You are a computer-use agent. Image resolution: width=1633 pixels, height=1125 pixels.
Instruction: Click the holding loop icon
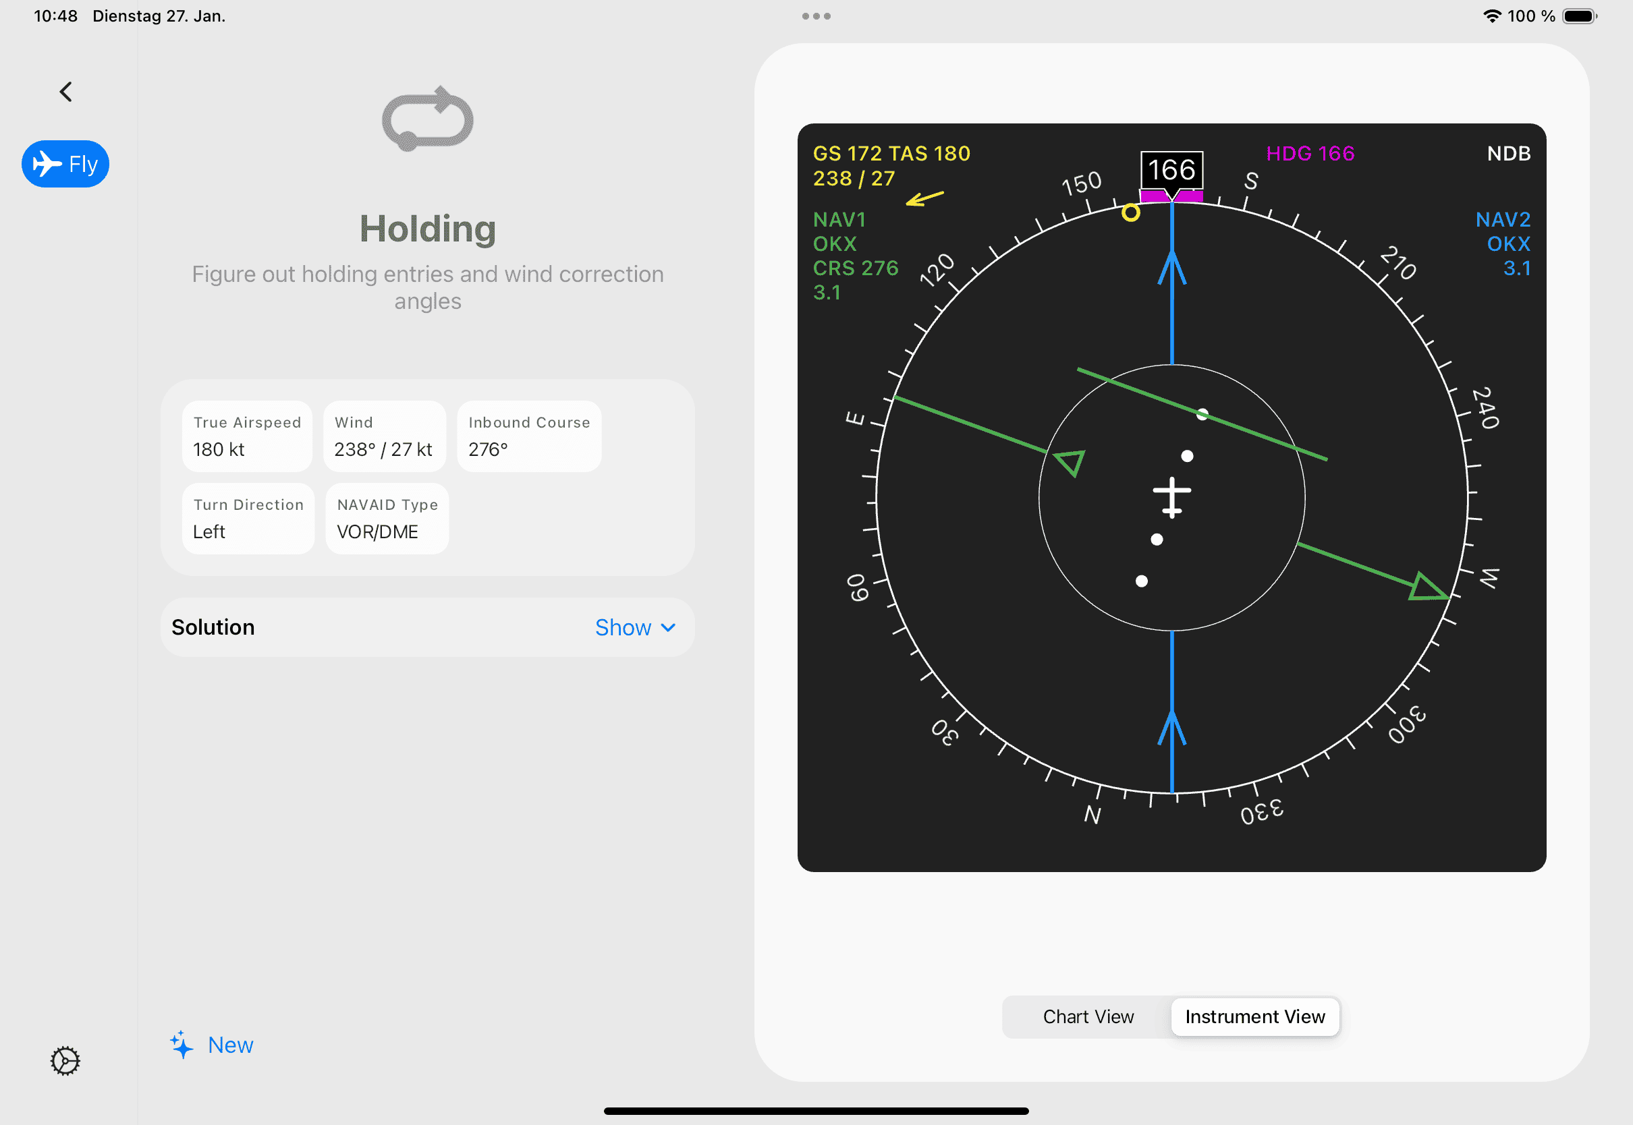pos(427,119)
